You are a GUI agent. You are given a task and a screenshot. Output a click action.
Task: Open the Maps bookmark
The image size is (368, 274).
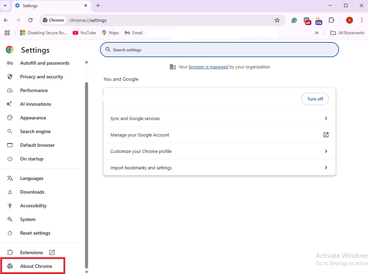coord(110,33)
